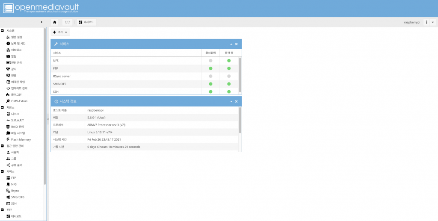Collapse the 시스템 정보 panel

(231, 102)
